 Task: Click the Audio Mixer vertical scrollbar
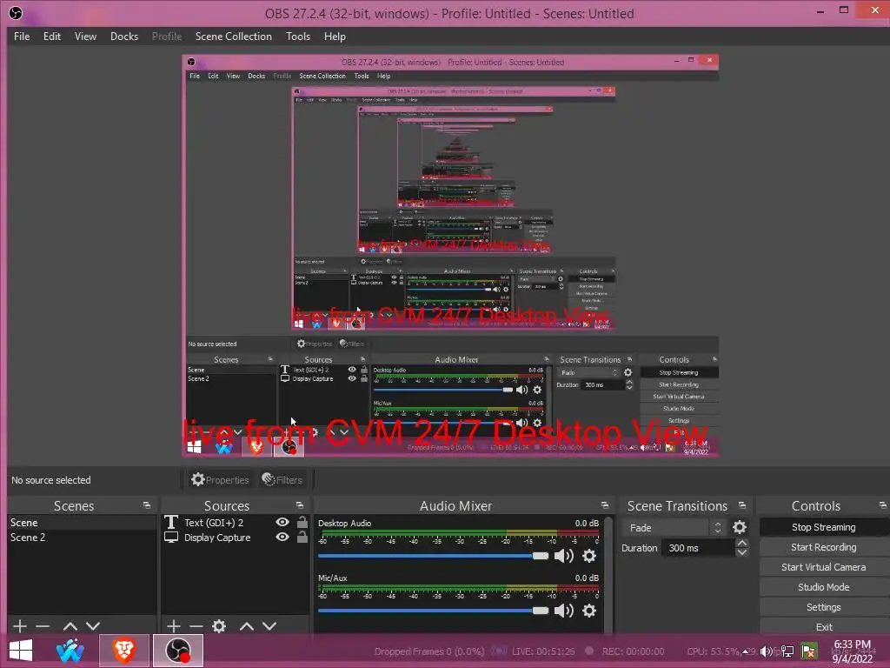608,574
